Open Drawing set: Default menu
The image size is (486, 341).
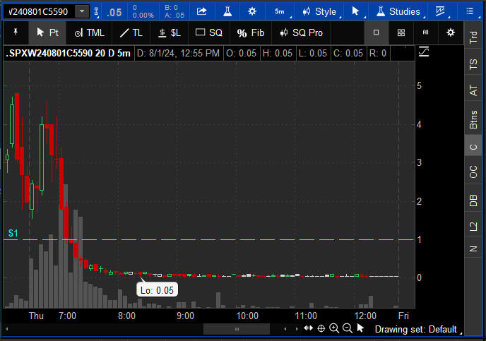[x=418, y=329]
